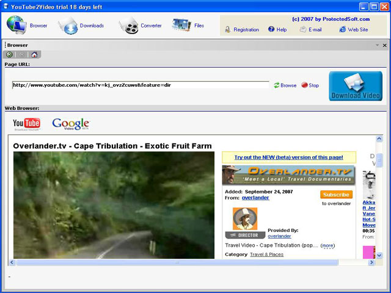Screen dimensions: 391x293
Task: Click the E-mail envelope icon
Action: (303, 29)
